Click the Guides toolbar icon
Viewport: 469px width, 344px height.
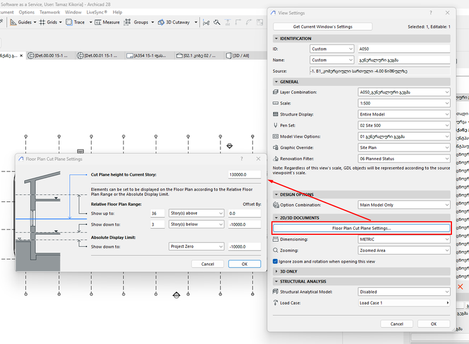13,22
